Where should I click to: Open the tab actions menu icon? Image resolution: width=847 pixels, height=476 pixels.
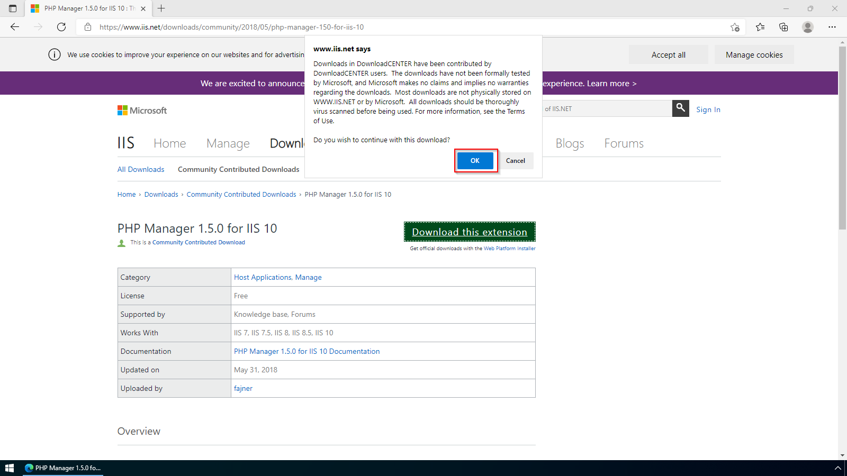(13, 8)
